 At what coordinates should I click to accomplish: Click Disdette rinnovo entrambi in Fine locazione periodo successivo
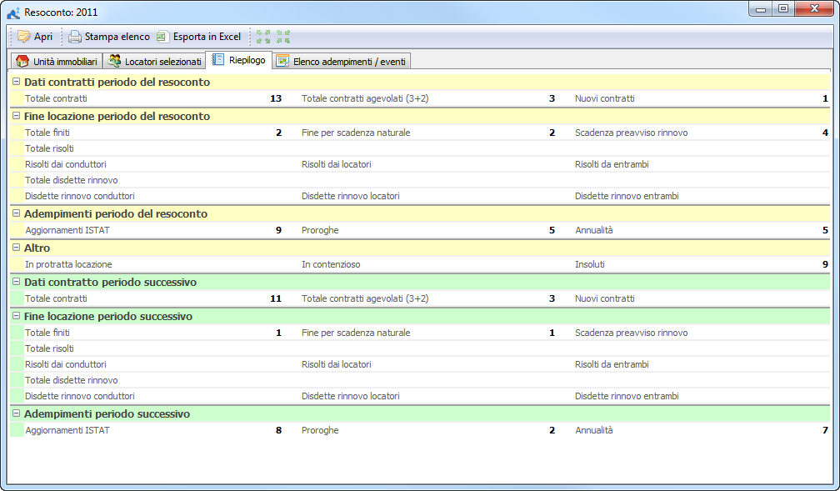pyautogui.click(x=627, y=396)
